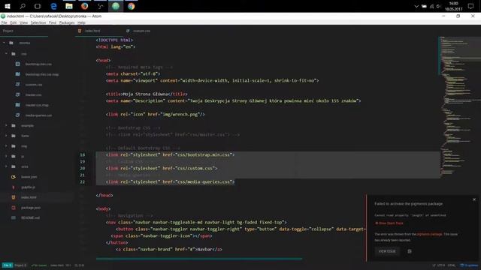Click the README.md file icon
The height and width of the screenshot is (270, 481).
pos(14,218)
